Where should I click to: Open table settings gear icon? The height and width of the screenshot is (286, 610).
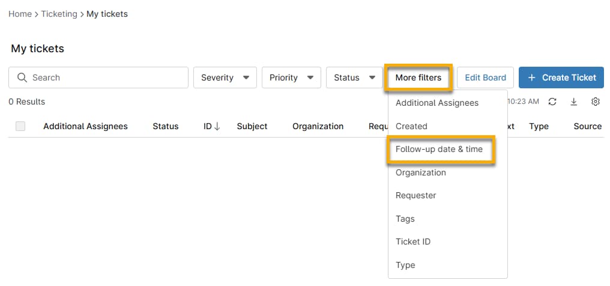tap(596, 102)
